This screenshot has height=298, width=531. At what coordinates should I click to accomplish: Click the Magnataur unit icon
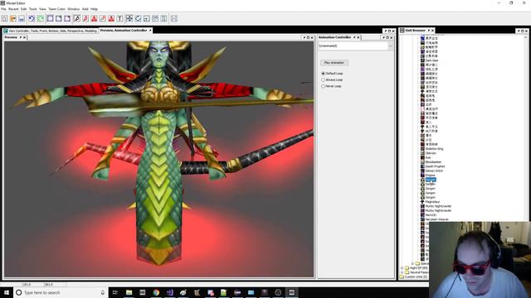(x=422, y=201)
